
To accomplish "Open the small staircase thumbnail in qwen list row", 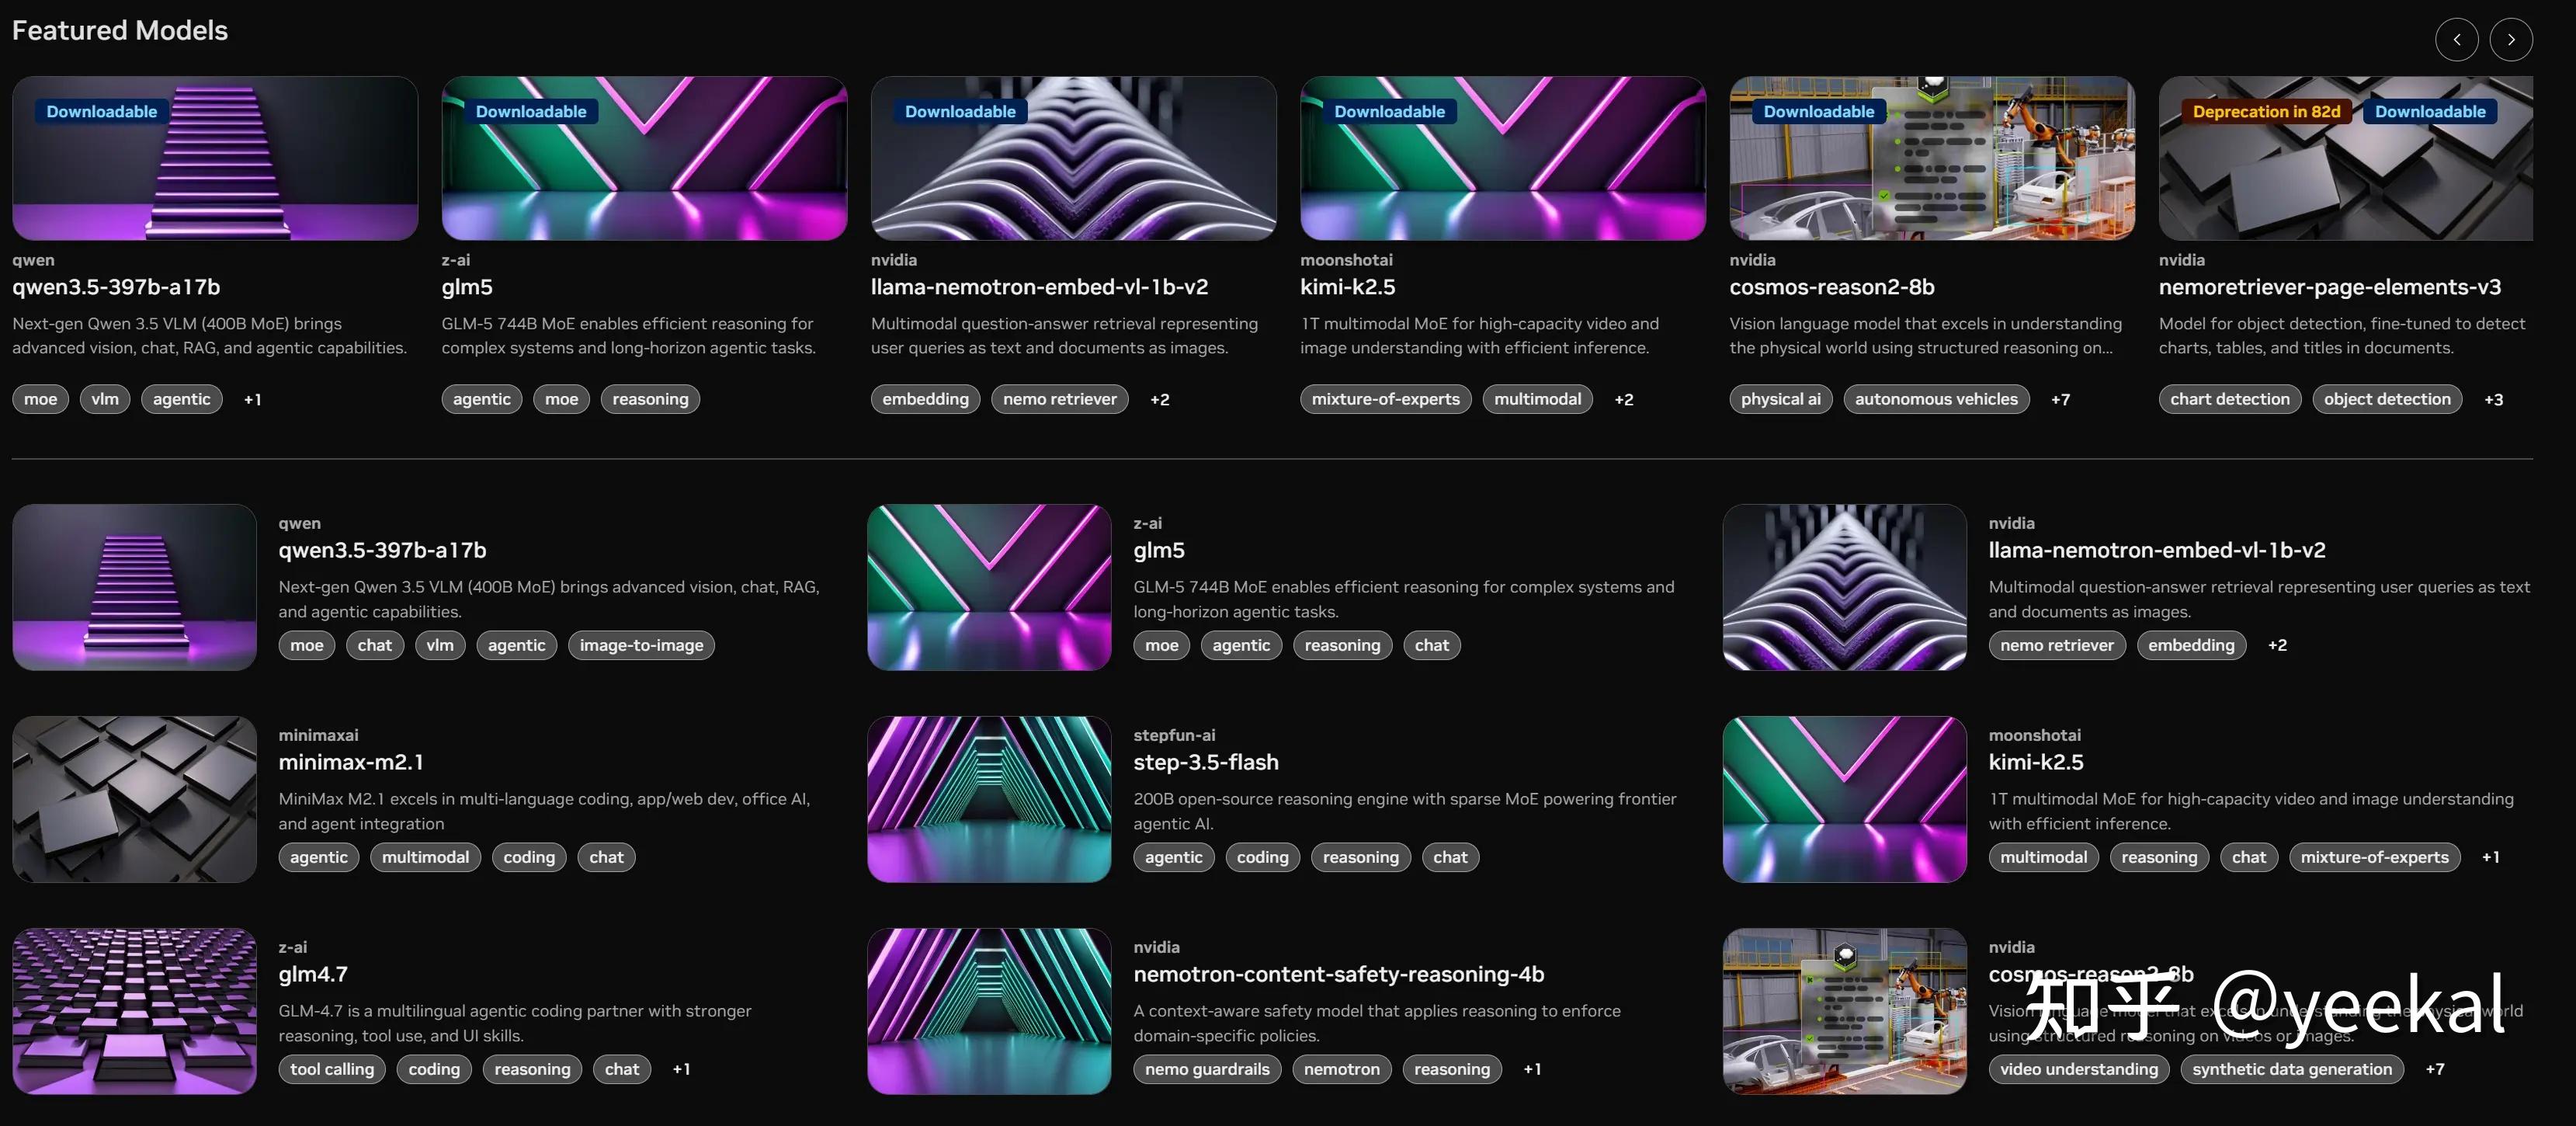I will click(134, 587).
